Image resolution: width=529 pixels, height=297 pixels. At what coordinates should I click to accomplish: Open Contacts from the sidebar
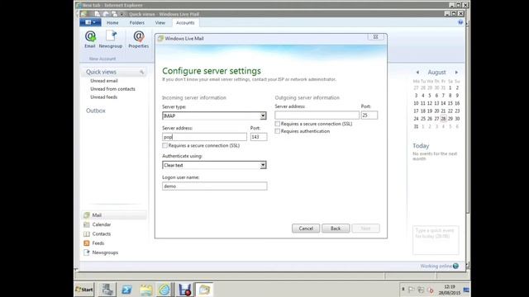click(101, 233)
